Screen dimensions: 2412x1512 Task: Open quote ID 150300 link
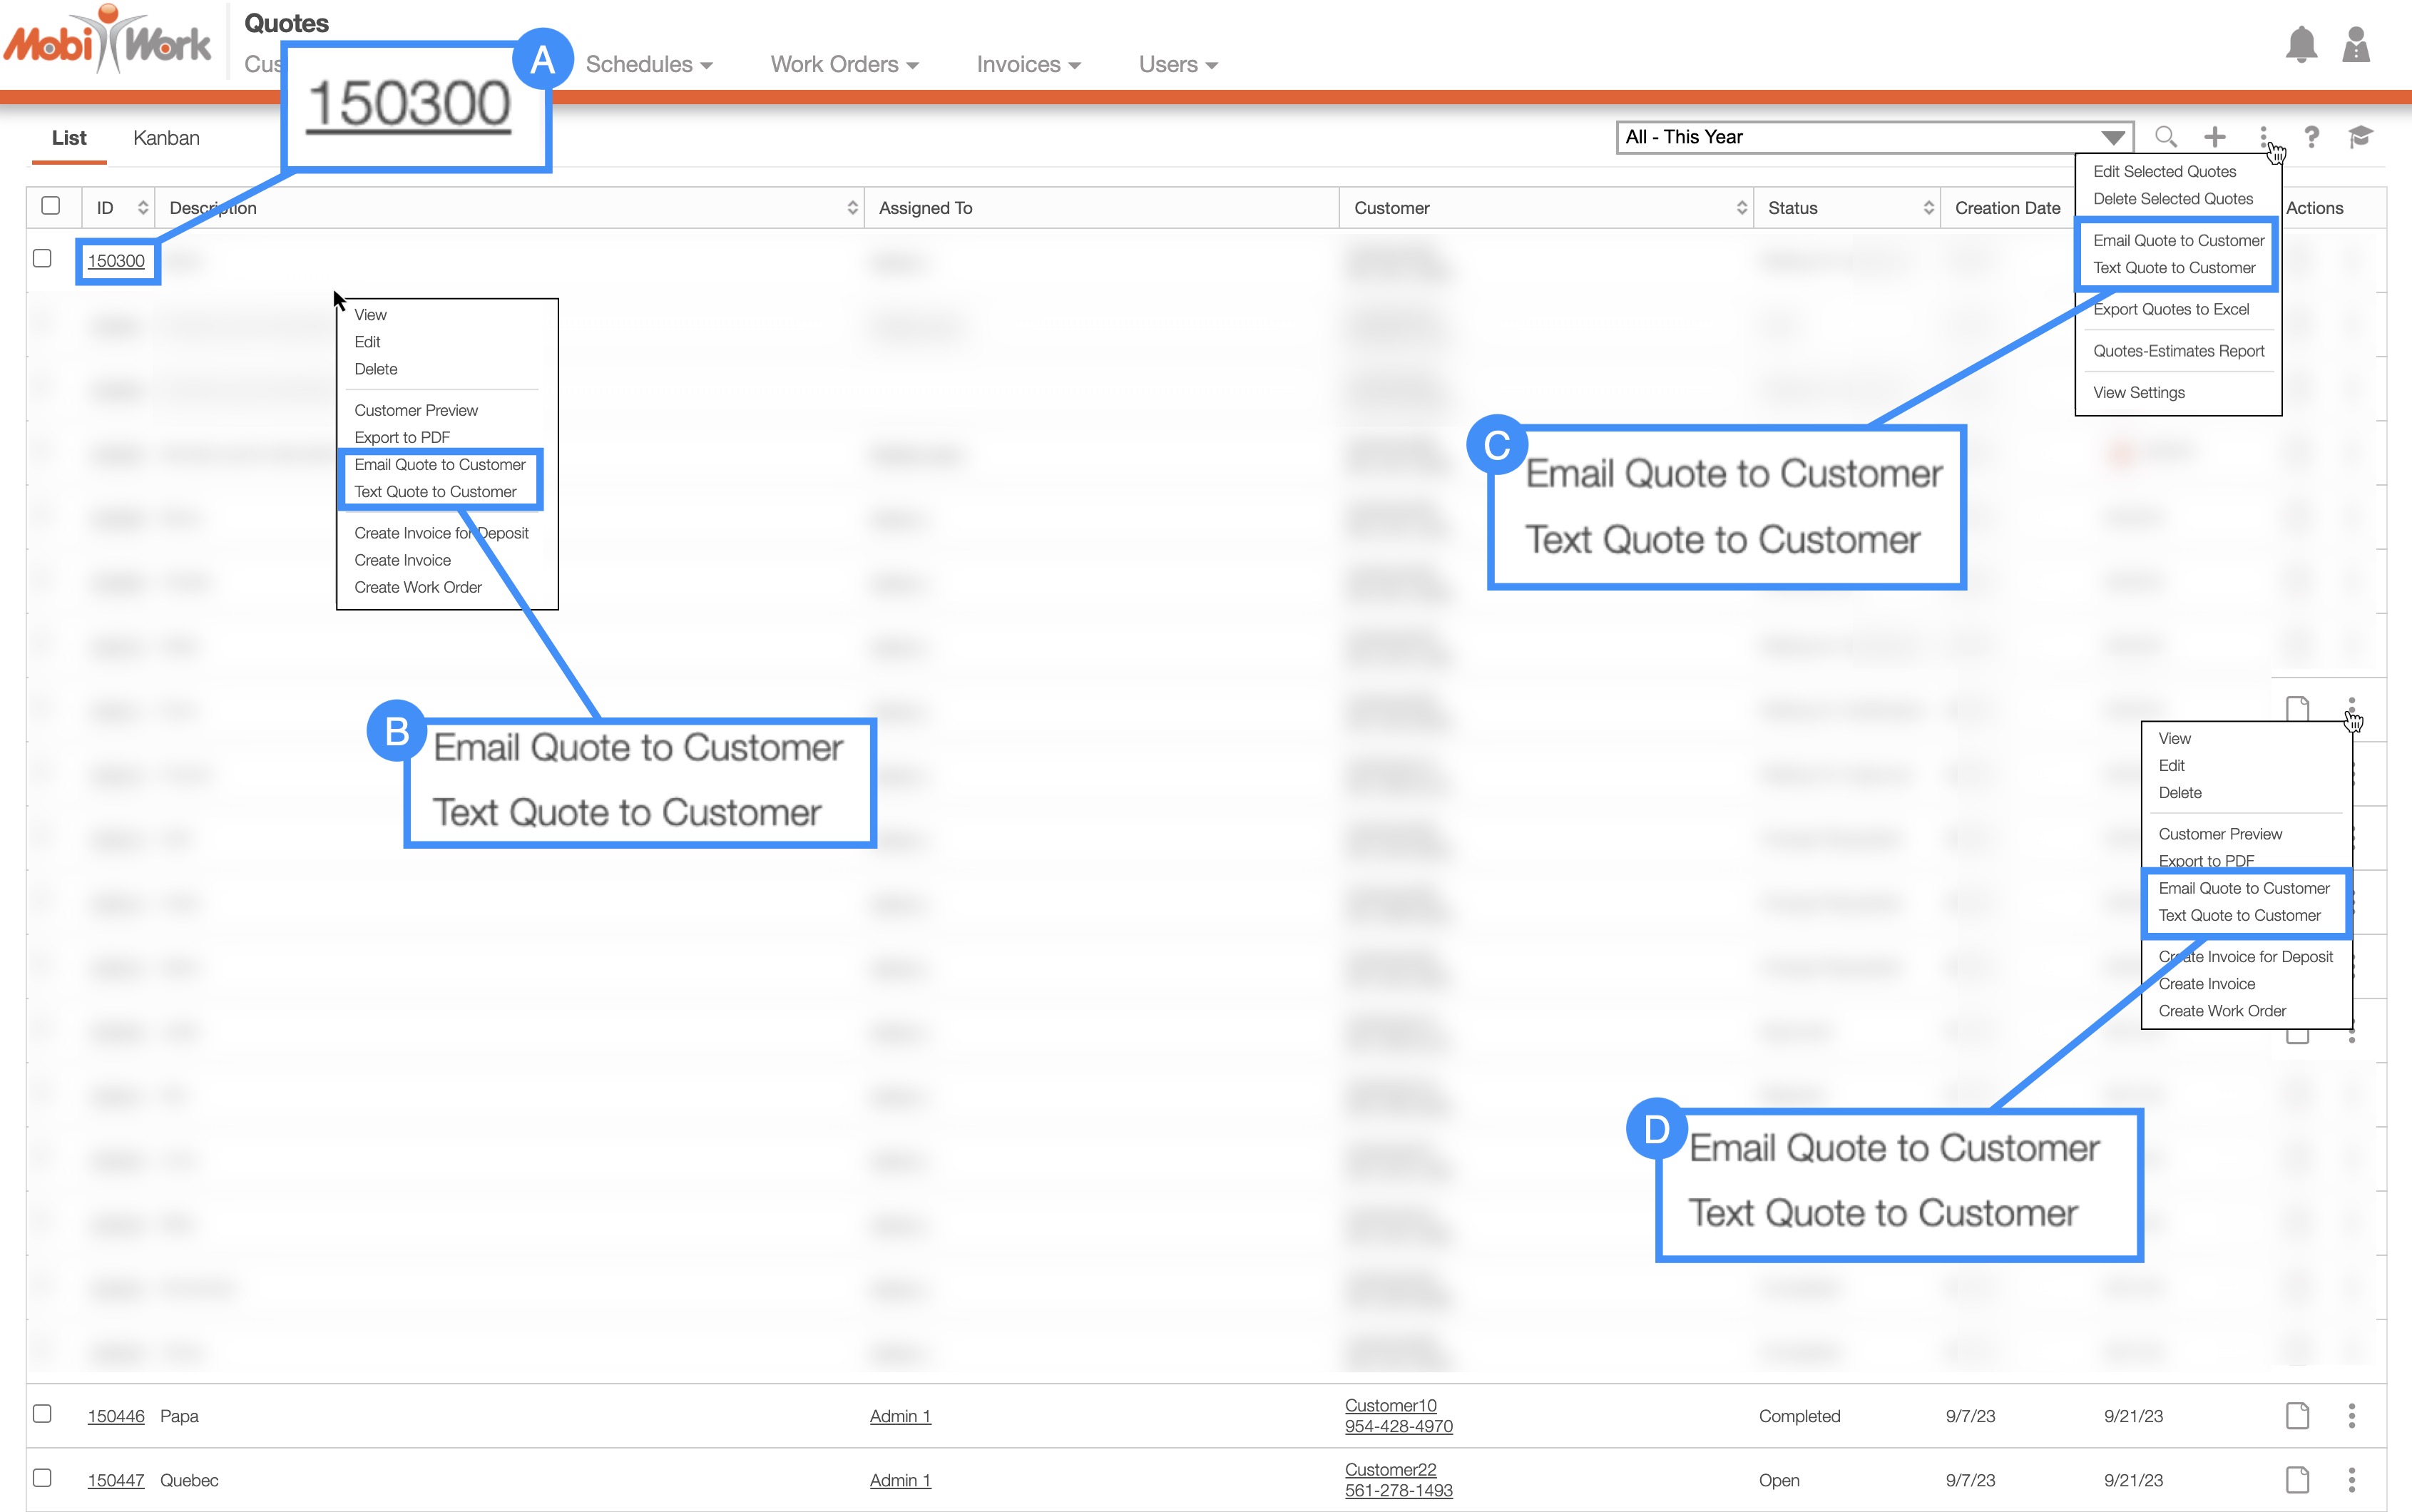(116, 261)
